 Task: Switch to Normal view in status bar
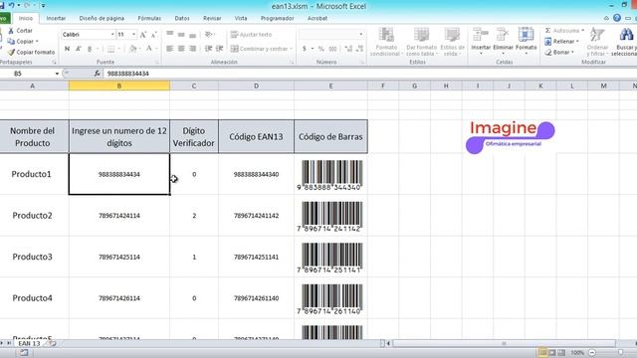[542, 353]
